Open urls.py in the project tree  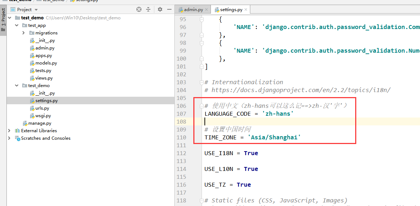[42, 108]
